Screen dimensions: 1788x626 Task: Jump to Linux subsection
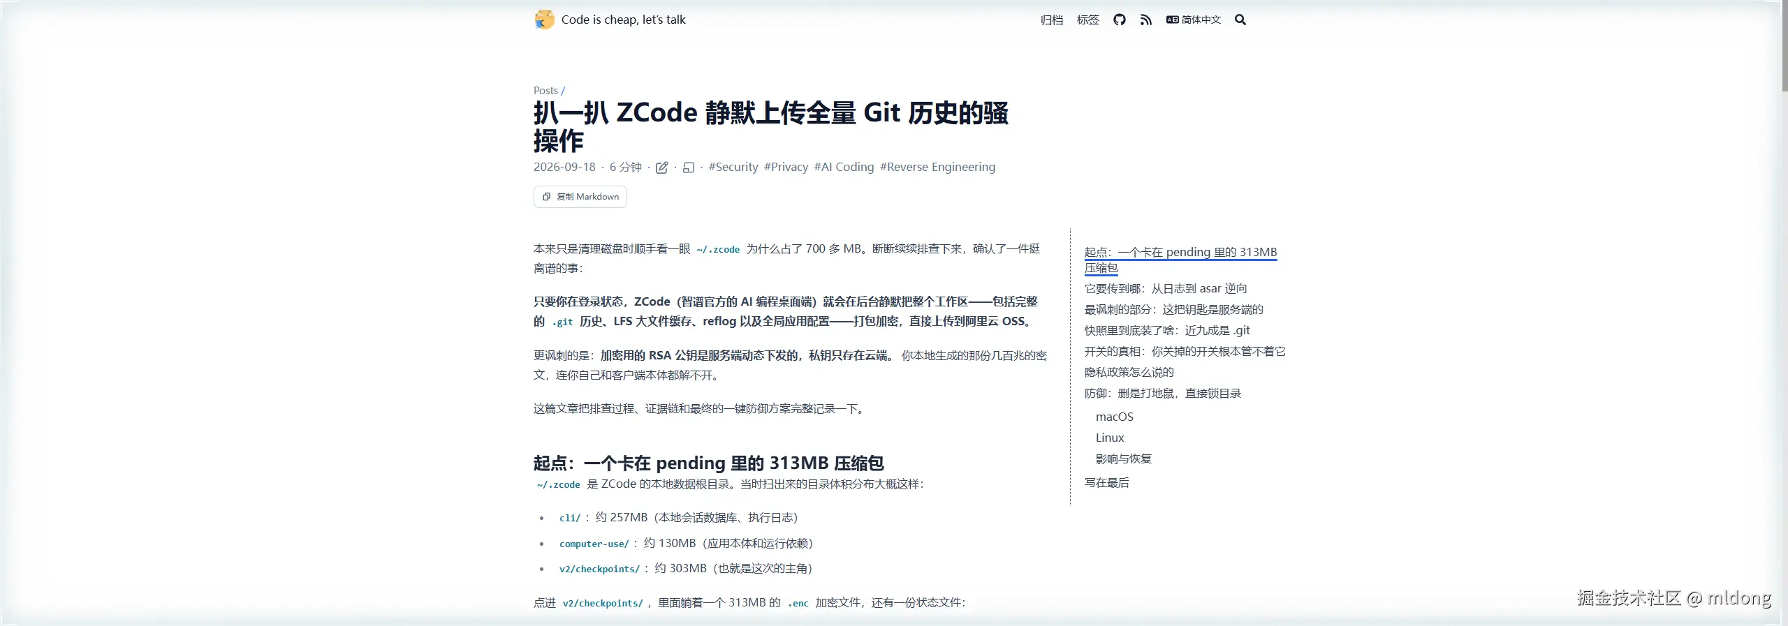coord(1109,438)
